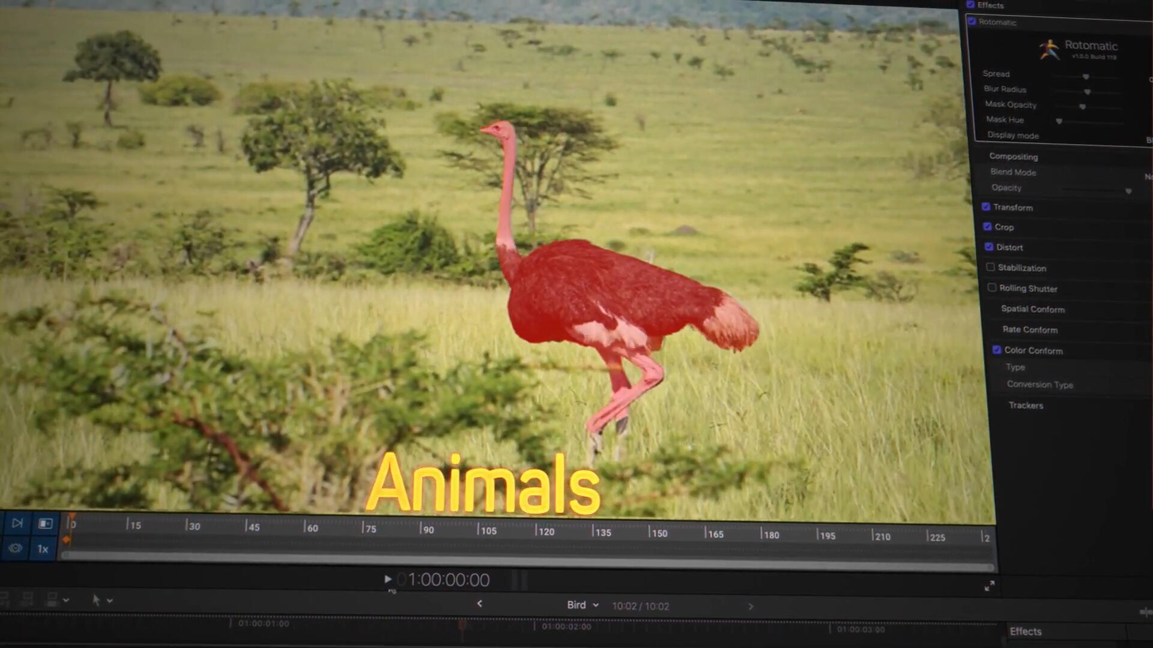This screenshot has height=648, width=1153.
Task: Enable the Stabilization checkbox
Action: [990, 267]
